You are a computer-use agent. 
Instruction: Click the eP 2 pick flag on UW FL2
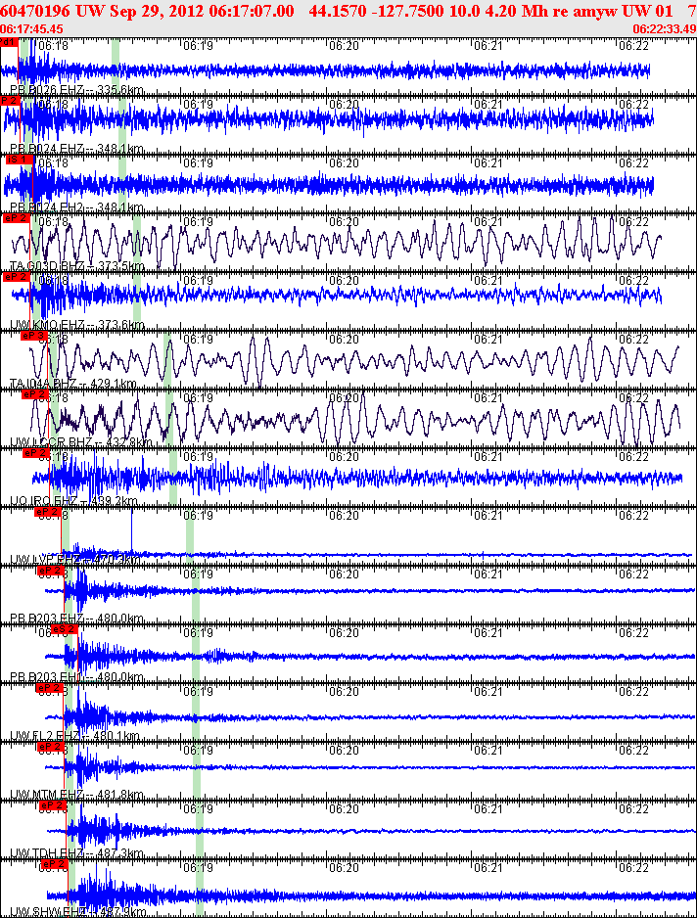click(x=50, y=688)
